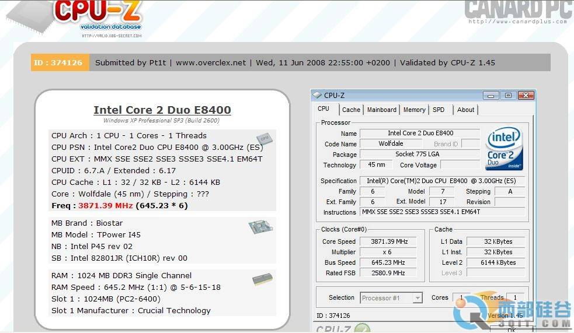Click the Validated by CPU-Z 1.45 text

[x=447, y=62]
